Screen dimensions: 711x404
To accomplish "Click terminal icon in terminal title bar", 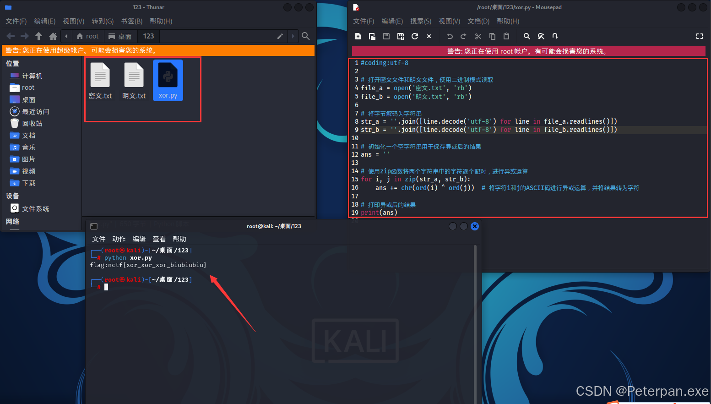I will pos(94,226).
